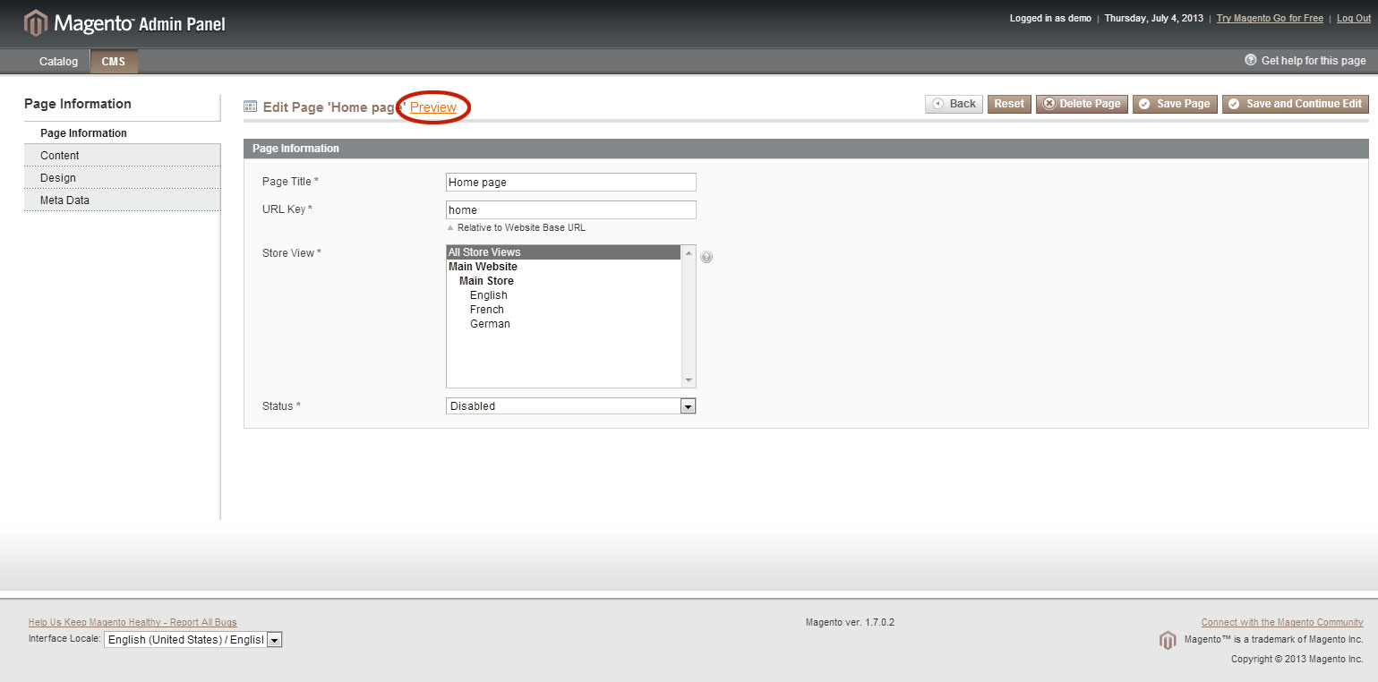Click the Back button
Viewport: 1378px width, 682px height.
point(954,104)
